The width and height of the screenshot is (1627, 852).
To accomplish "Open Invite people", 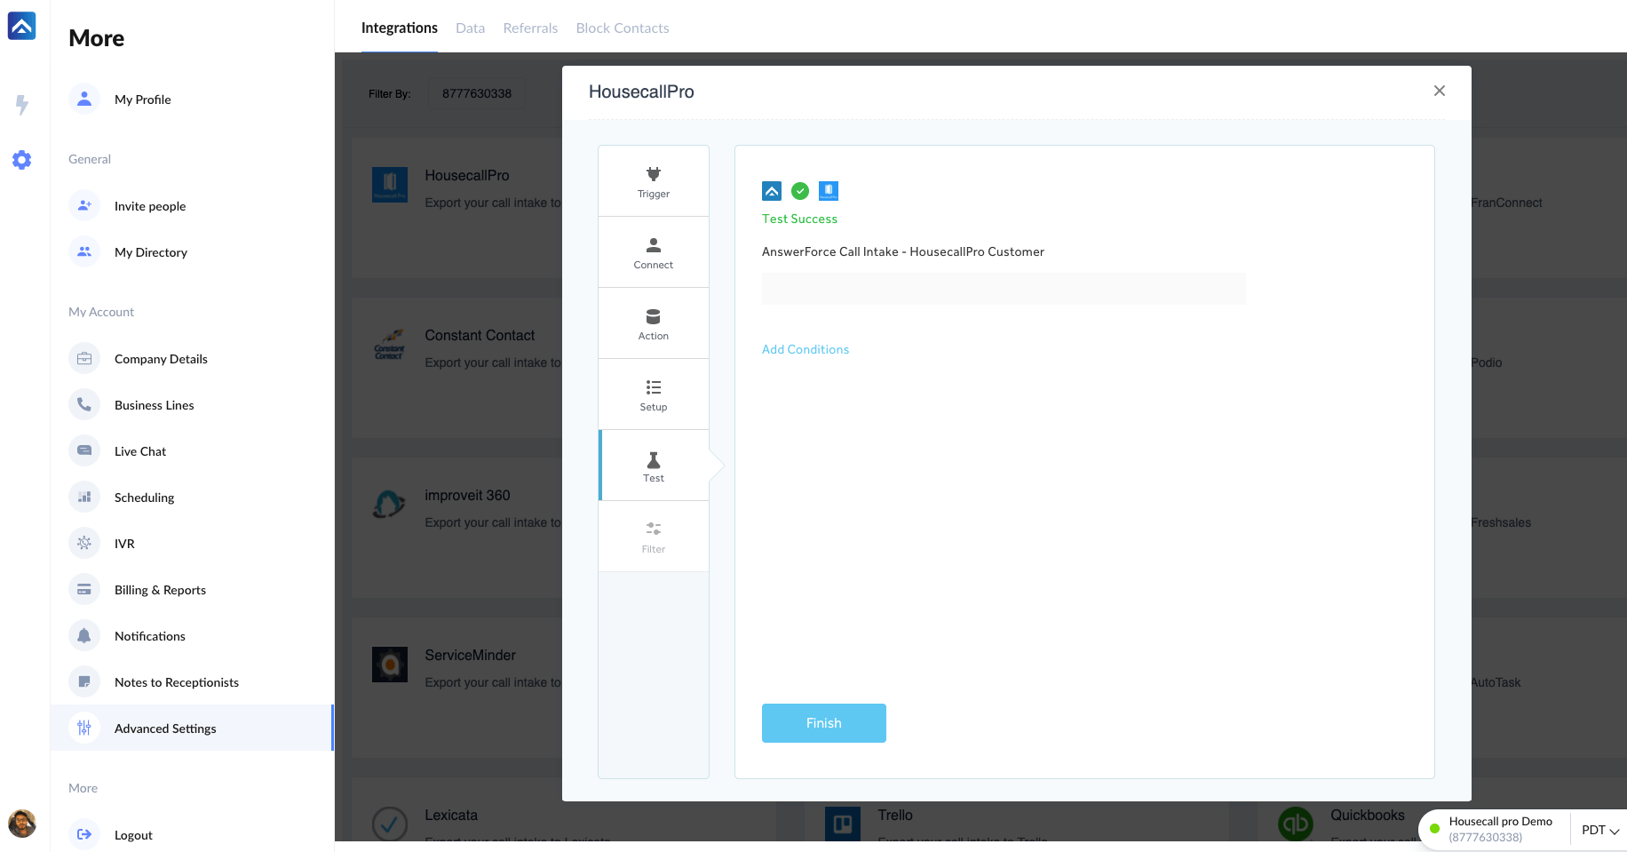I will [150, 206].
